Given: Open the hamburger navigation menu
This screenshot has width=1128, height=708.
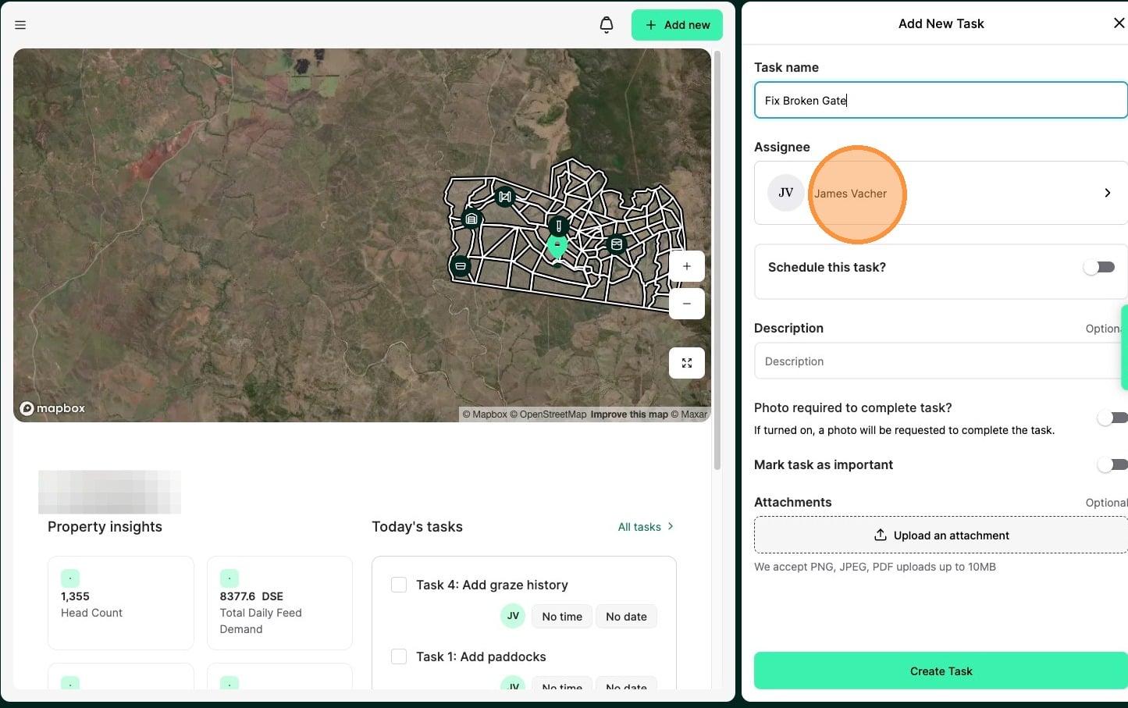Looking at the screenshot, I should (x=20, y=25).
